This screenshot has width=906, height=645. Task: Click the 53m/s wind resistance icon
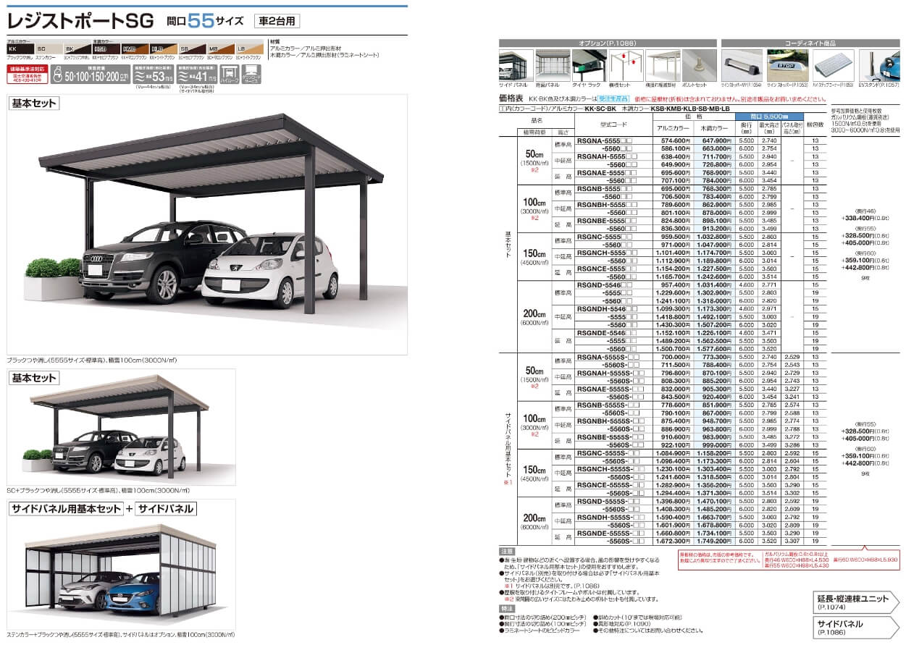click(151, 73)
